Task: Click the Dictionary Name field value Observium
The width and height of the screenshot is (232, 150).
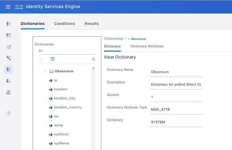Action: [176, 72]
